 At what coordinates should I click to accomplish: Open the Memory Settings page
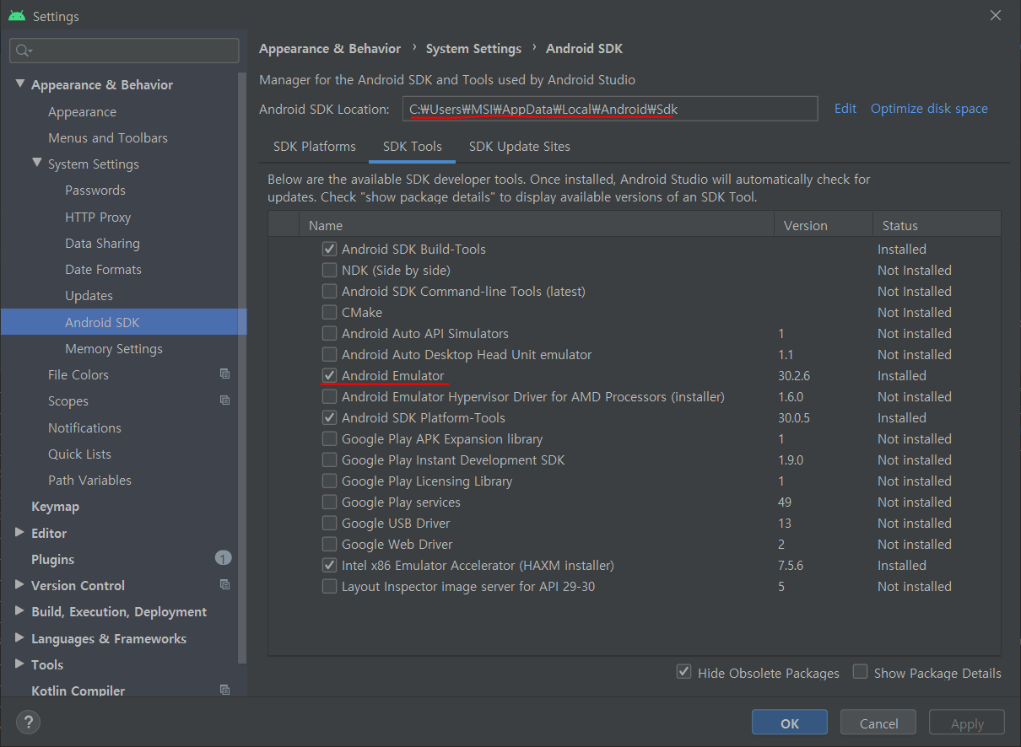coord(114,348)
